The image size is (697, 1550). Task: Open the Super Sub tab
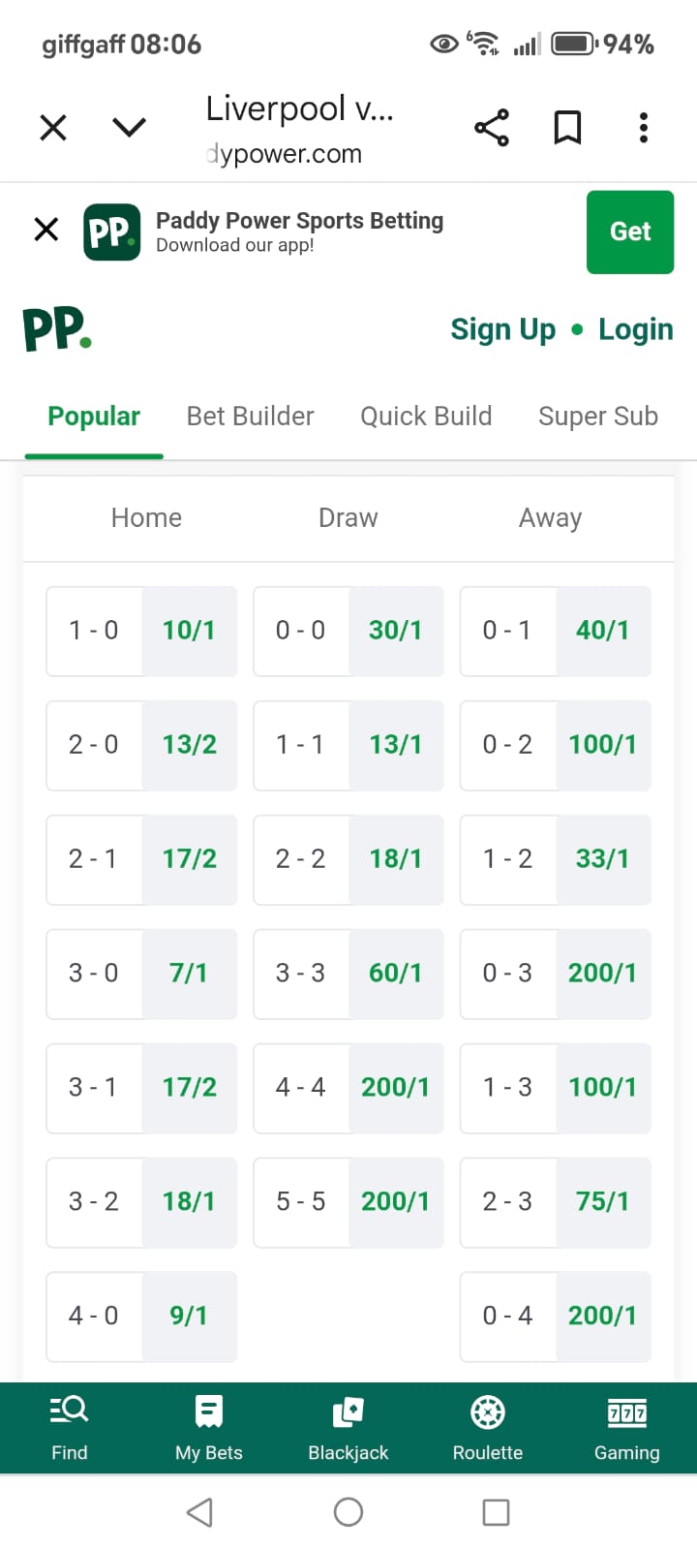point(597,417)
